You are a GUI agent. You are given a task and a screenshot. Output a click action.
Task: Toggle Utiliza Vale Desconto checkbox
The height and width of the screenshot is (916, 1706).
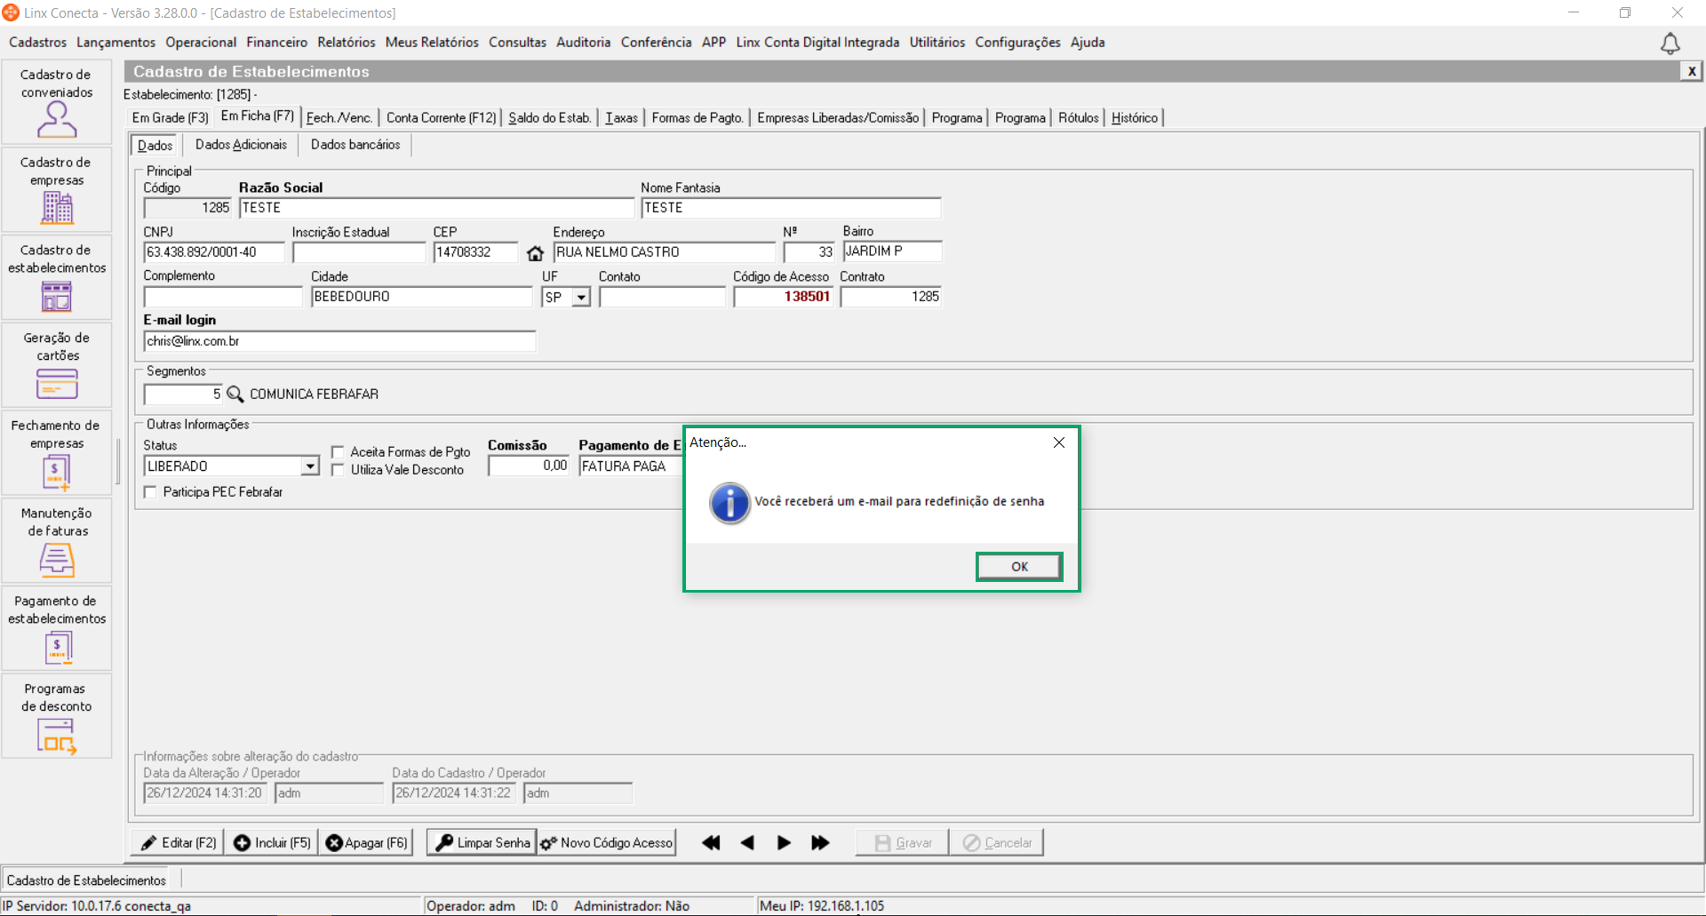(338, 470)
